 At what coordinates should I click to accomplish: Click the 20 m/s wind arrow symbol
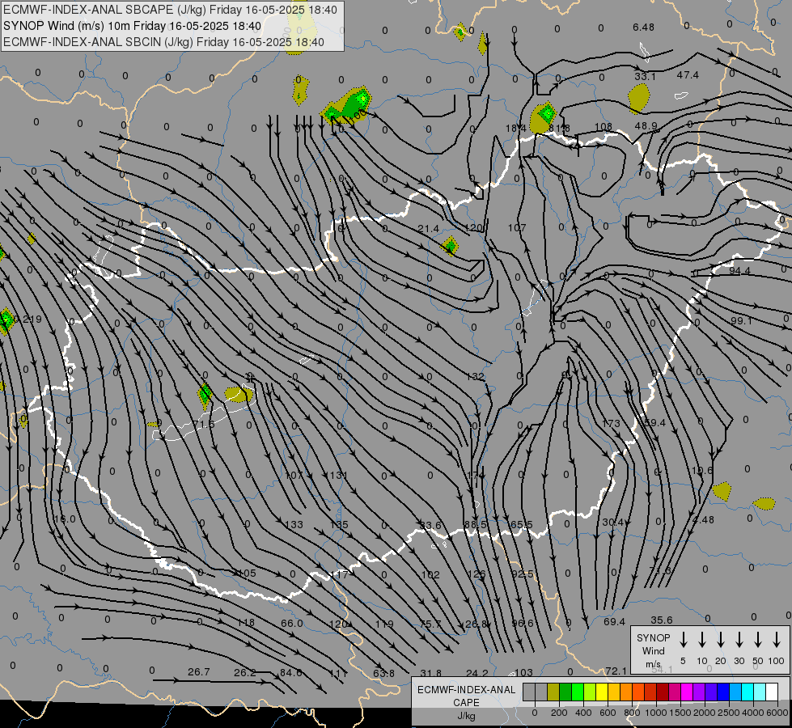tap(721, 640)
